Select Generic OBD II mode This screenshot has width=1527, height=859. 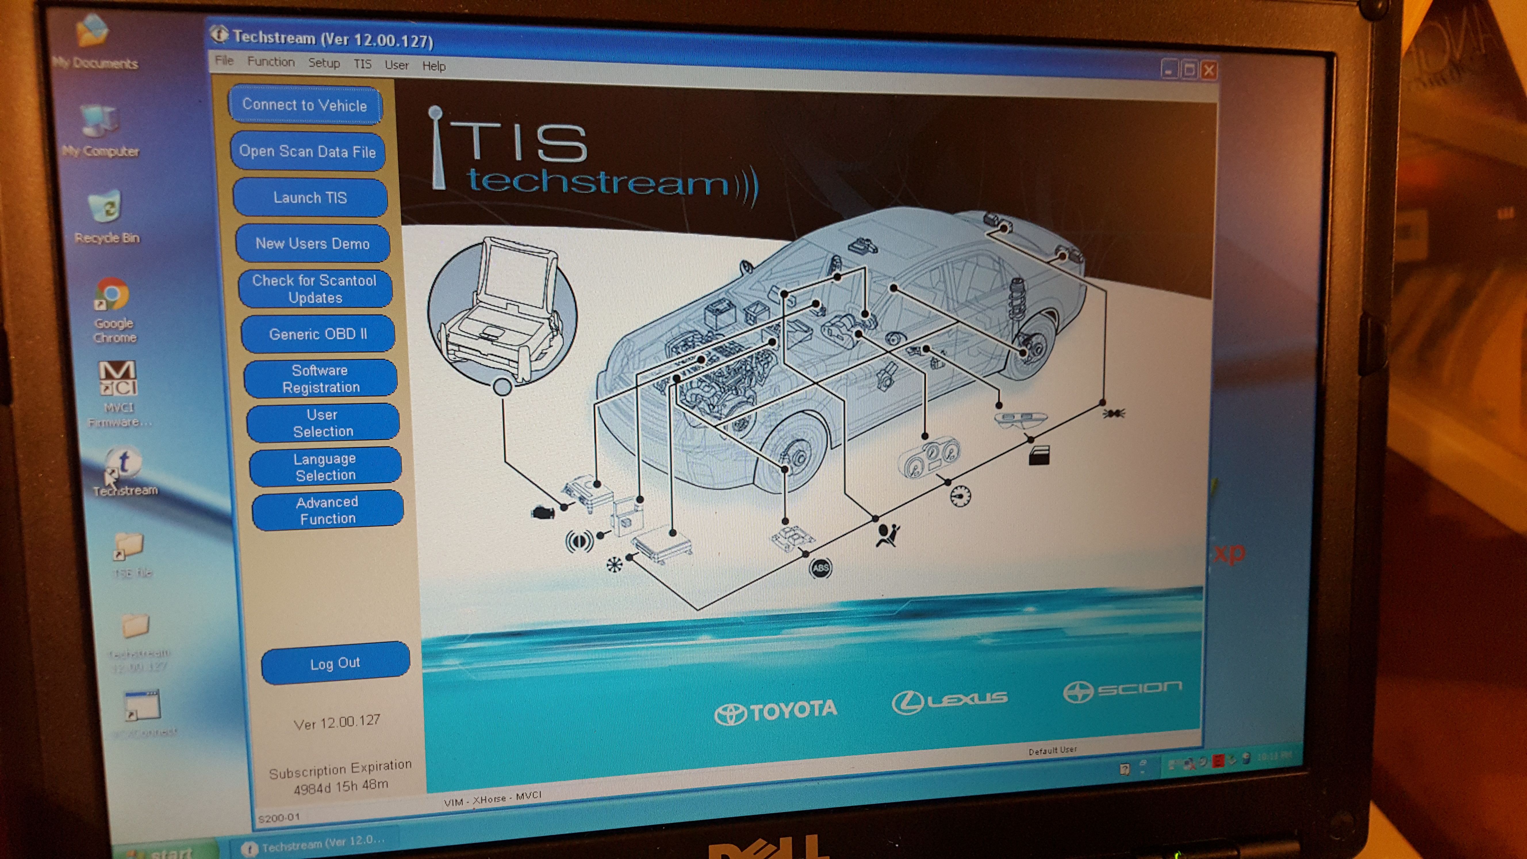point(318,334)
